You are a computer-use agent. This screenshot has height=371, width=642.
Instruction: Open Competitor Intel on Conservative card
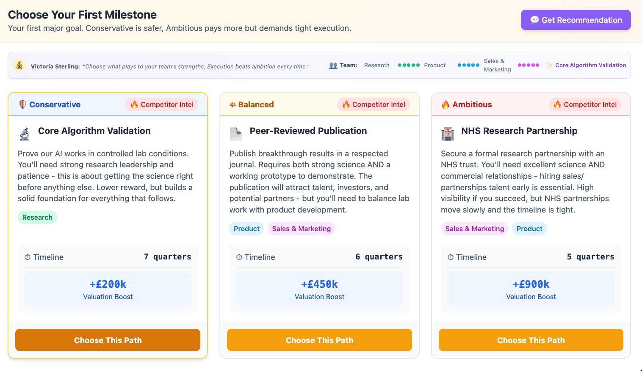[x=162, y=104]
